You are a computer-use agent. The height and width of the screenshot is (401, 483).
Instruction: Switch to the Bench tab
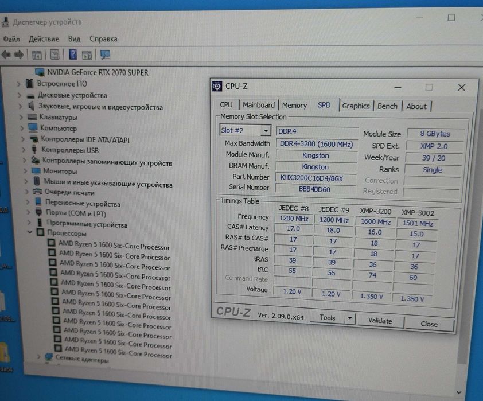pyautogui.click(x=387, y=106)
